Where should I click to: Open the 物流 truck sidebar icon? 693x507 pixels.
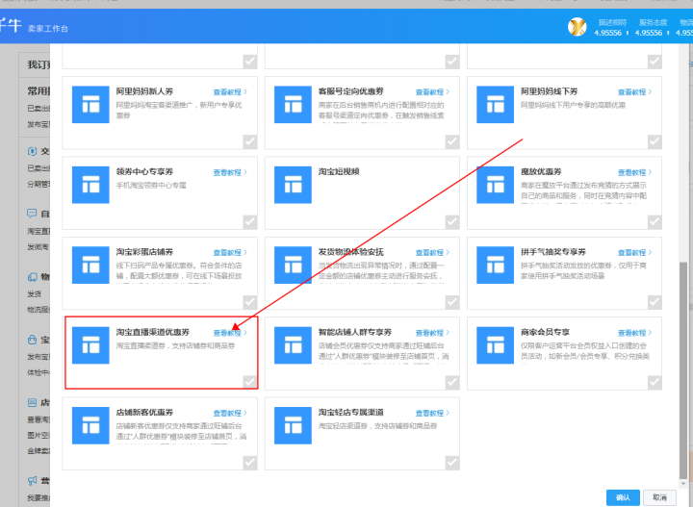[33, 277]
